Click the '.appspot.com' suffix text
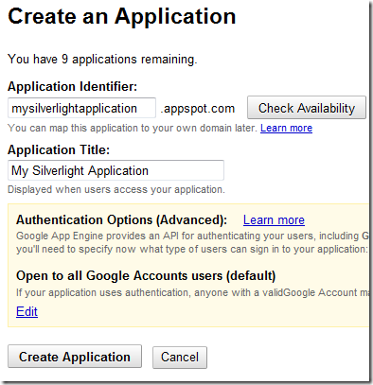This screenshot has height=385, width=373. pos(198,109)
